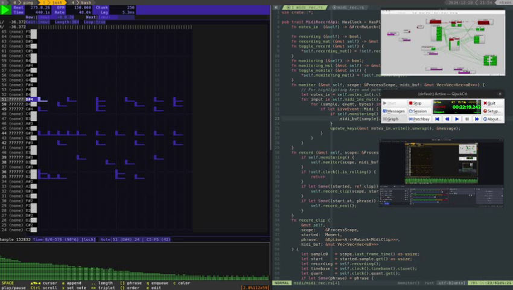
Task: Click 'edit' key hint
Action: [156, 288]
